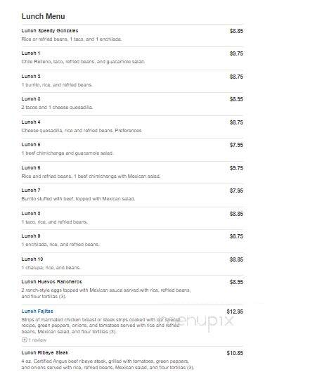The width and height of the screenshot is (322, 379).
Task: Click the Lunch 2 item title
Action: 31,77
